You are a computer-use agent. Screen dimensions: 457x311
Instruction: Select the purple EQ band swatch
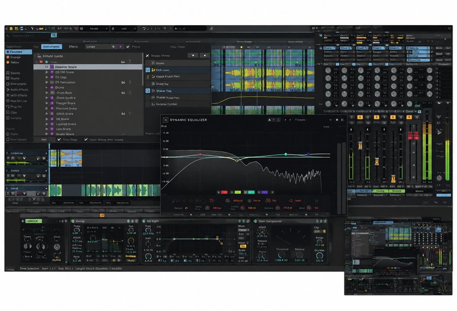click(x=264, y=192)
